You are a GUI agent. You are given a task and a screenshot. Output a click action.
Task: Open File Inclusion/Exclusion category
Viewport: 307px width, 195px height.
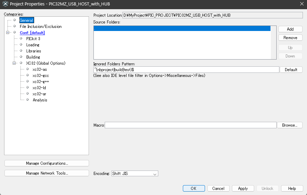[x=40, y=27]
